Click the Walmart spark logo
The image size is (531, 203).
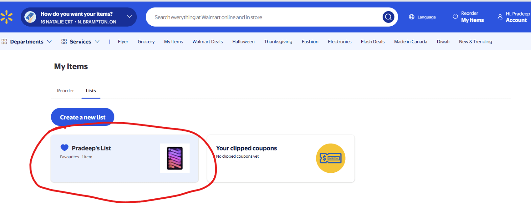coord(6,17)
